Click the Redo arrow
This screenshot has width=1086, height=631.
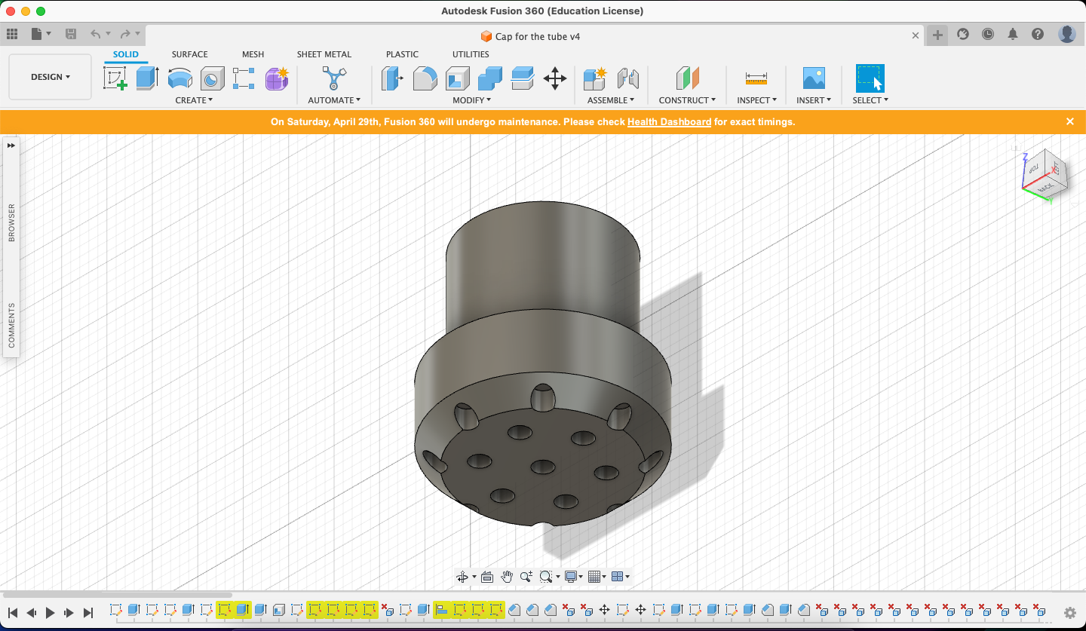(125, 34)
